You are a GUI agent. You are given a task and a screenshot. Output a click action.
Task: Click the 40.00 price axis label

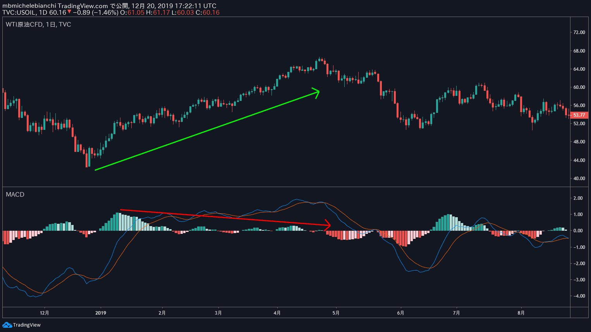(x=579, y=179)
